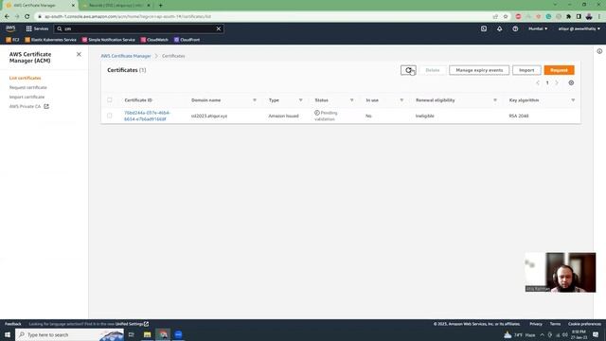Open a new browser tab

coord(160,6)
